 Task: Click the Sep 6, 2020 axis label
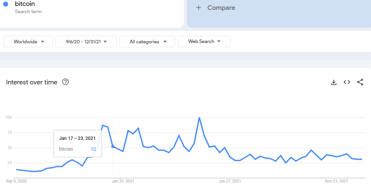point(16,181)
